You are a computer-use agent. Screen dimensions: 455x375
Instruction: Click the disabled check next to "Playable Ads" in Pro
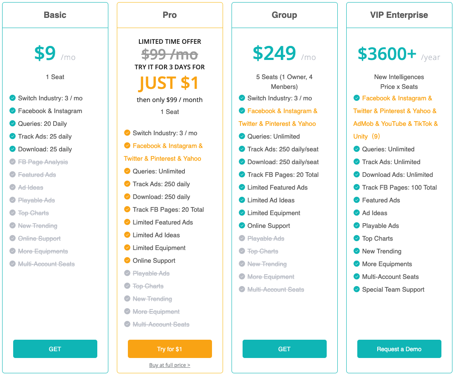tap(127, 273)
